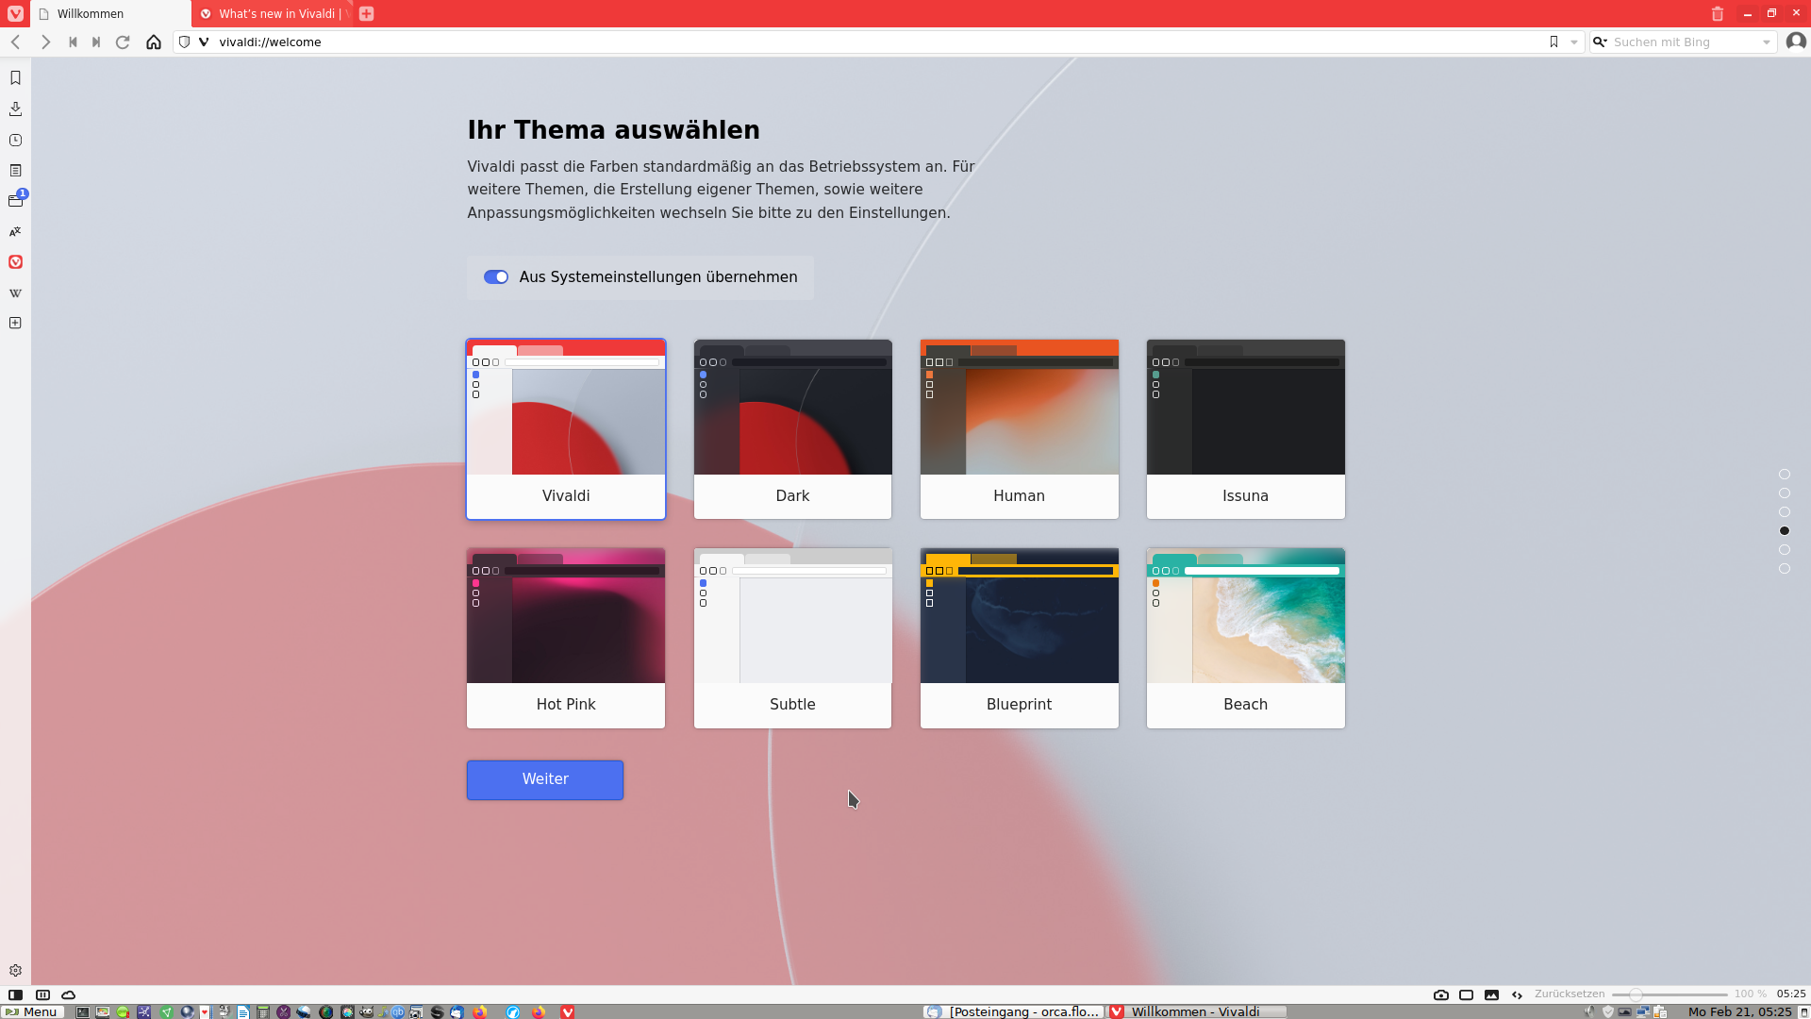1811x1019 pixels.
Task: Launch the terminal from the taskbar
Action: pyautogui.click(x=82, y=1012)
